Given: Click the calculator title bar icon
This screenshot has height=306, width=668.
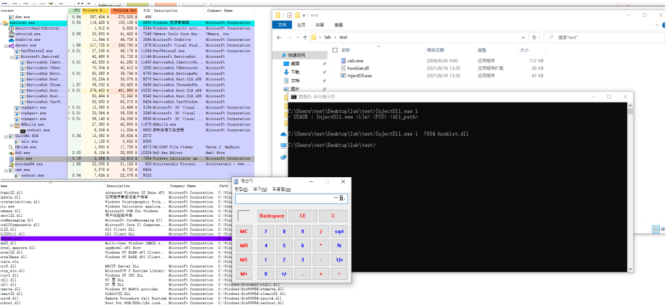Looking at the screenshot, I should click(x=236, y=181).
